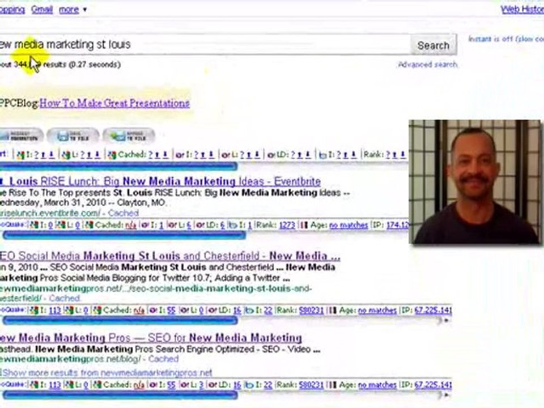Sort ascending by Rank up arrow
This screenshot has width=544, height=408.
pyautogui.click(x=395, y=155)
